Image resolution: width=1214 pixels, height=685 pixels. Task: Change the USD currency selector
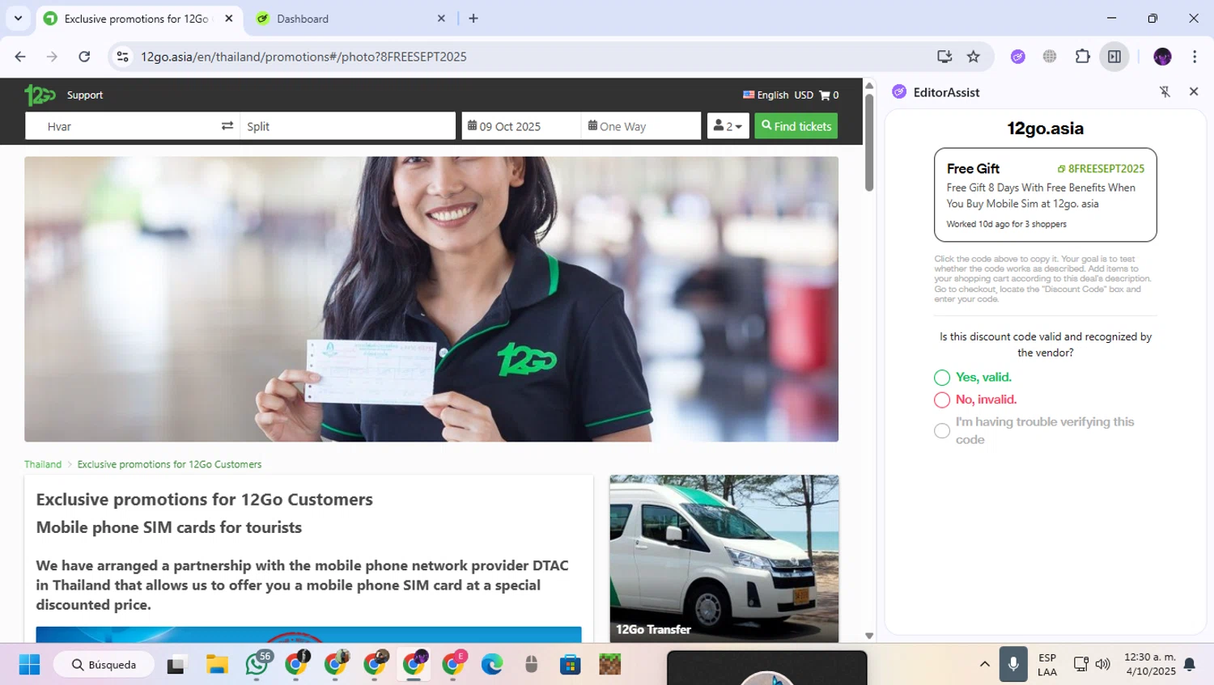click(x=804, y=95)
